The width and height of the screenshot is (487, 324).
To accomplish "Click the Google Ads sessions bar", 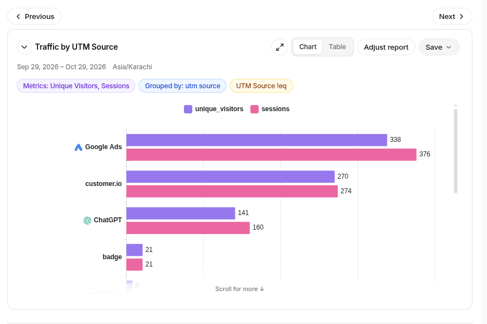I will [x=271, y=155].
